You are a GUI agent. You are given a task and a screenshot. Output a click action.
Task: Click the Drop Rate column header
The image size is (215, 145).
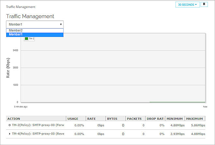155,118
